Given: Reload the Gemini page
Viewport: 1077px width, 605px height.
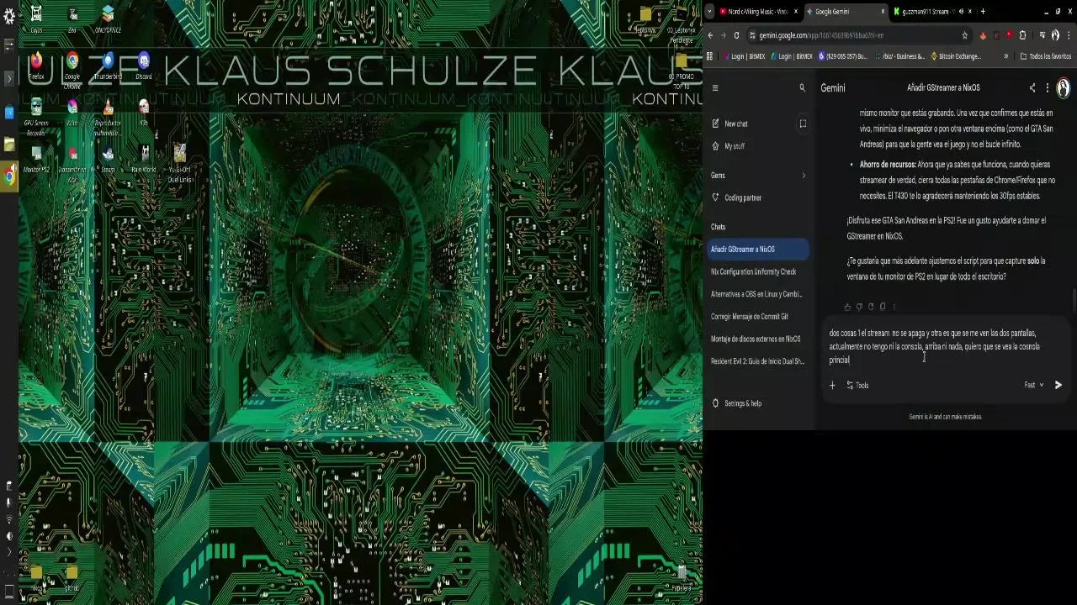Looking at the screenshot, I should click(736, 35).
